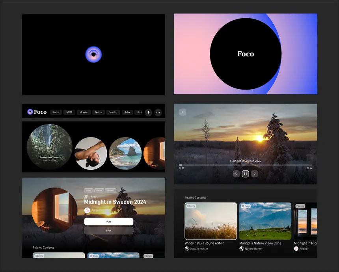The image size is (339, 272).
Task: Click the Scenery tag on detail page
Action: [x=110, y=190]
